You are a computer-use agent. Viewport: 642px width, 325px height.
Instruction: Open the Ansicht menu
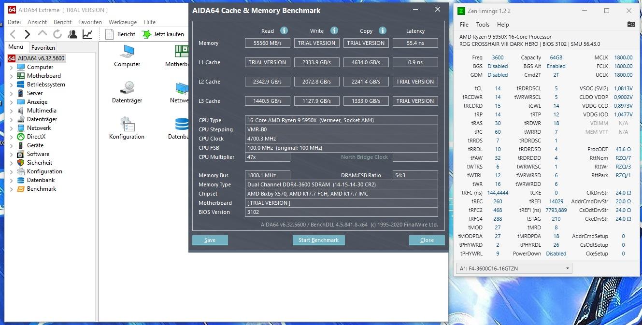[37, 22]
